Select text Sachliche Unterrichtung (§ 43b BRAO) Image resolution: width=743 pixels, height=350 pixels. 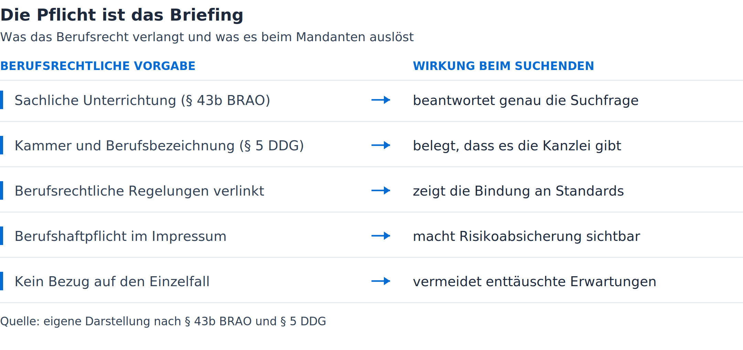point(142,101)
